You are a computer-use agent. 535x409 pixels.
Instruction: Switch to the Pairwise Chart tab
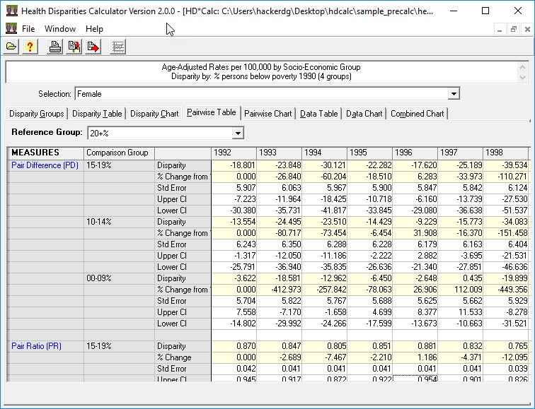pyautogui.click(x=267, y=114)
